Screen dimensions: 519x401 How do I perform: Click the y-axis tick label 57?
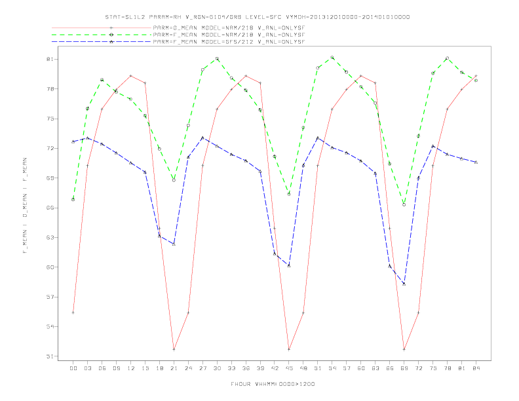click(x=50, y=297)
